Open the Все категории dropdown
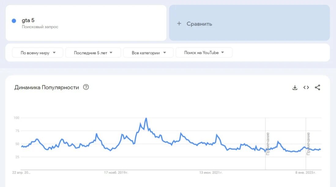The height and width of the screenshot is (187, 336). click(148, 53)
